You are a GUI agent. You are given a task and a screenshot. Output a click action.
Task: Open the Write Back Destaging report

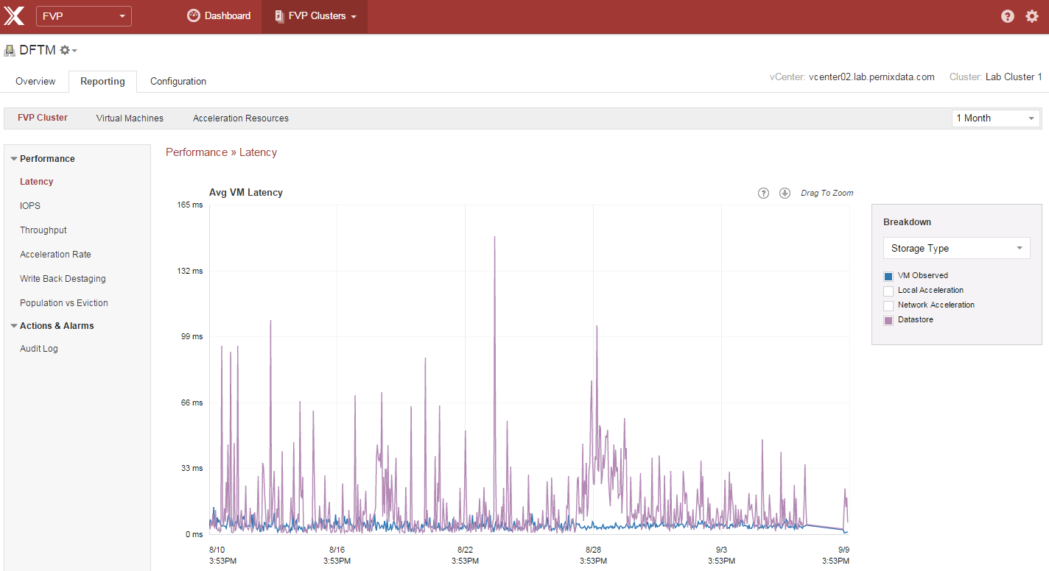63,279
